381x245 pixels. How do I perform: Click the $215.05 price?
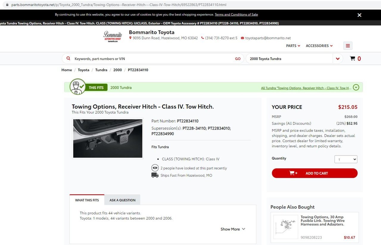pos(348,107)
